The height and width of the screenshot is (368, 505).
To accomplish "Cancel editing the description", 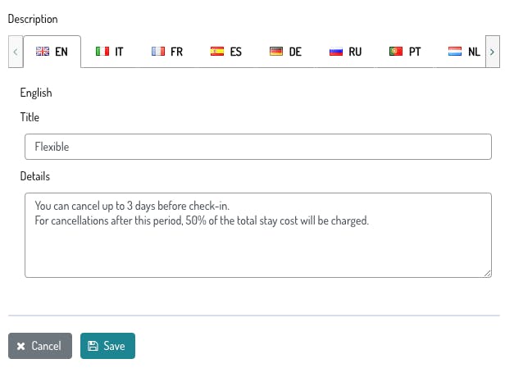I will [40, 346].
